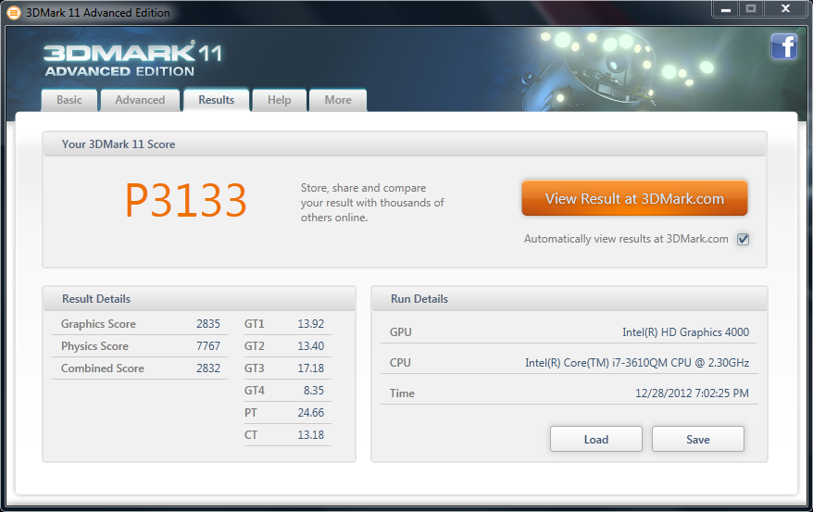
Task: Select the GT2 result 13.40
Action: [x=310, y=346]
